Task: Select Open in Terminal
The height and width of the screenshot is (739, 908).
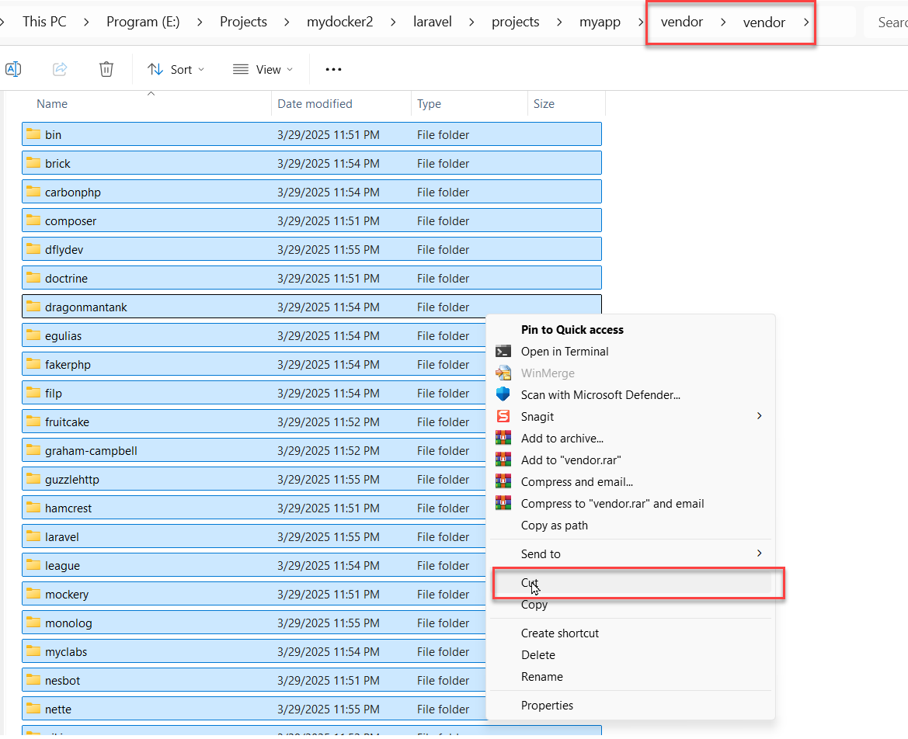Action: tap(631, 352)
